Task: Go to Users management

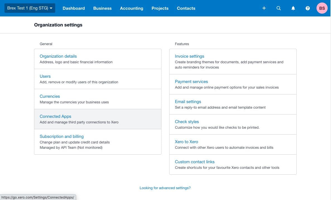Action: point(45,76)
